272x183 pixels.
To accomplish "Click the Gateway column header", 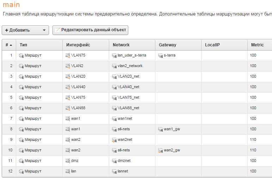I will [168, 45].
